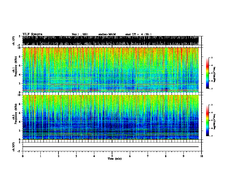Screen dimensions: 227x175
Task: Click tick label "7" on the Time axis
Action: click(x=148, y=156)
